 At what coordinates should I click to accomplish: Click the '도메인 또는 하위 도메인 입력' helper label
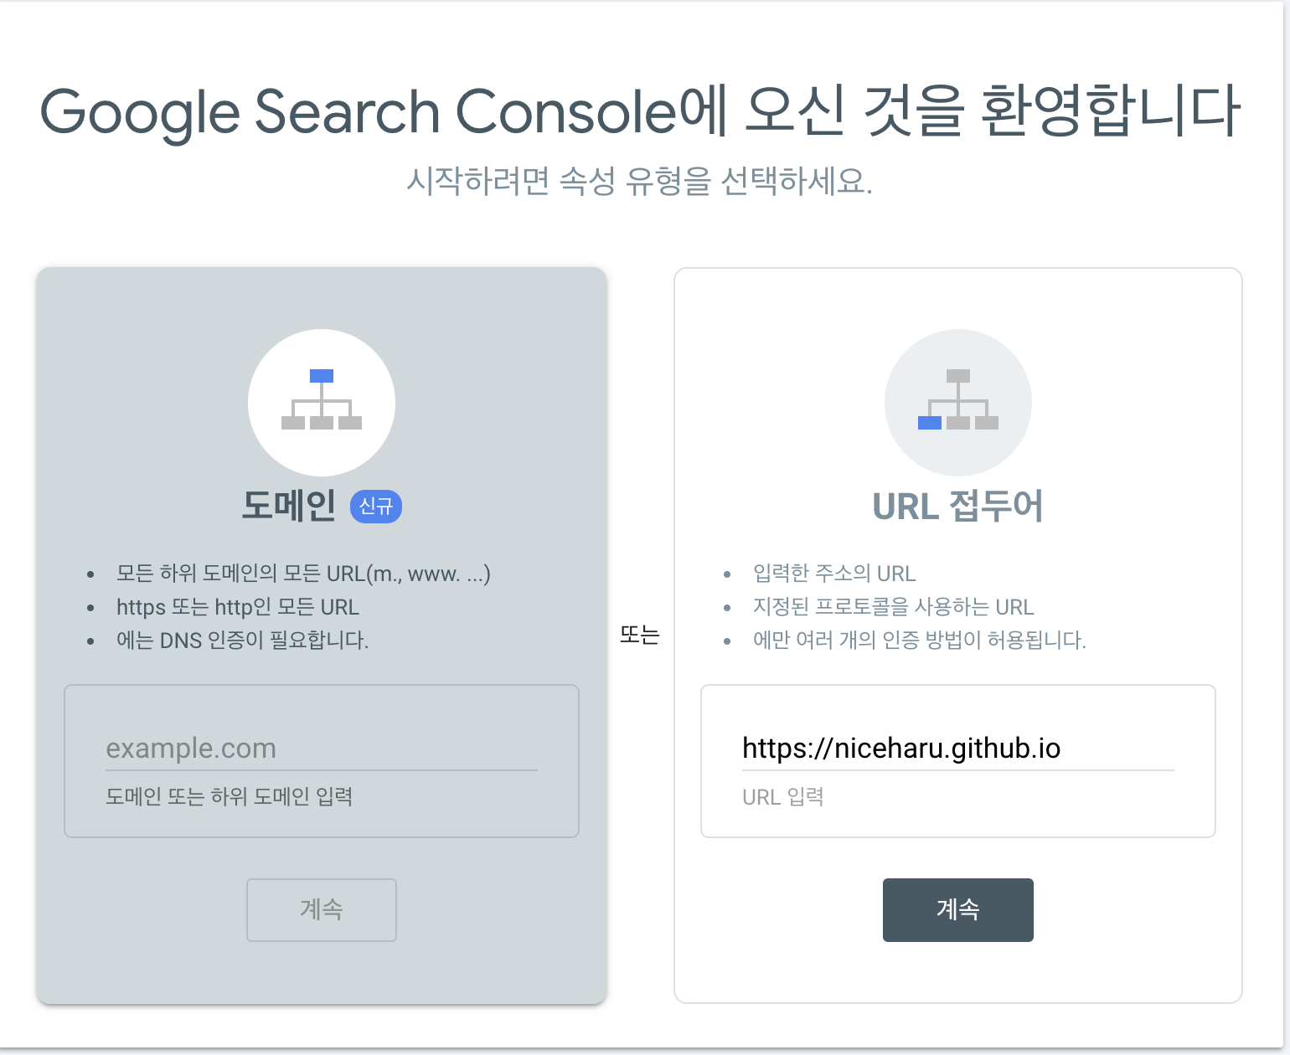coord(229,796)
